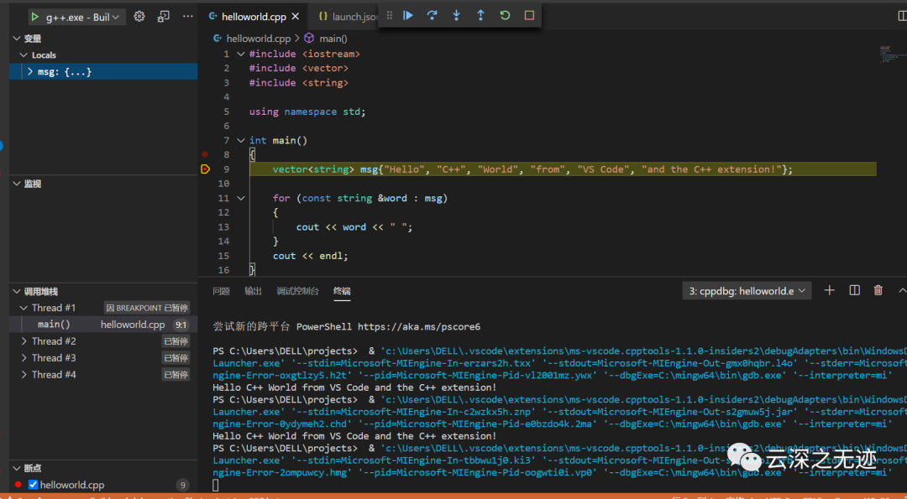Open the debug console icon
Viewport: 907px width, 499px height.
pyautogui.click(x=164, y=17)
